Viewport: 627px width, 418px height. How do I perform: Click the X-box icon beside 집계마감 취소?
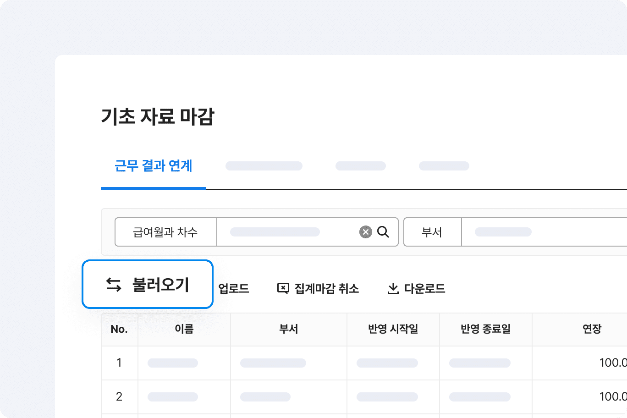pyautogui.click(x=283, y=288)
